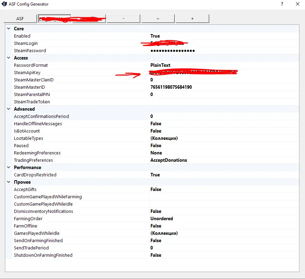Select the SteamApiKey property label

point(27,72)
